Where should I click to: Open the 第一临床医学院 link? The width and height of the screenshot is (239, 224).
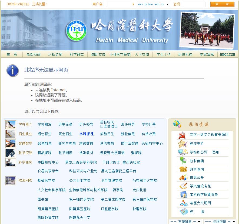(81, 200)
